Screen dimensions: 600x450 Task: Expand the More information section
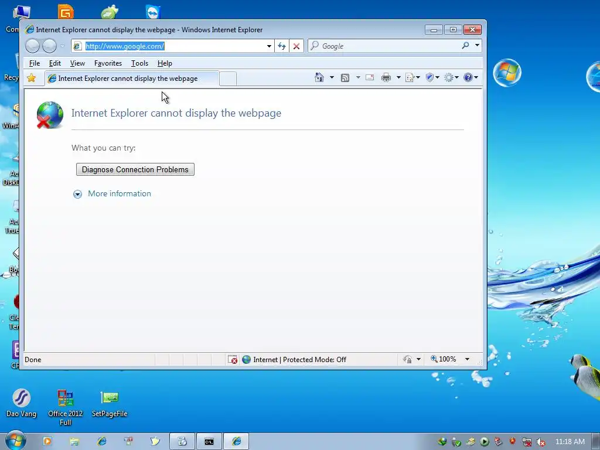tap(77, 194)
